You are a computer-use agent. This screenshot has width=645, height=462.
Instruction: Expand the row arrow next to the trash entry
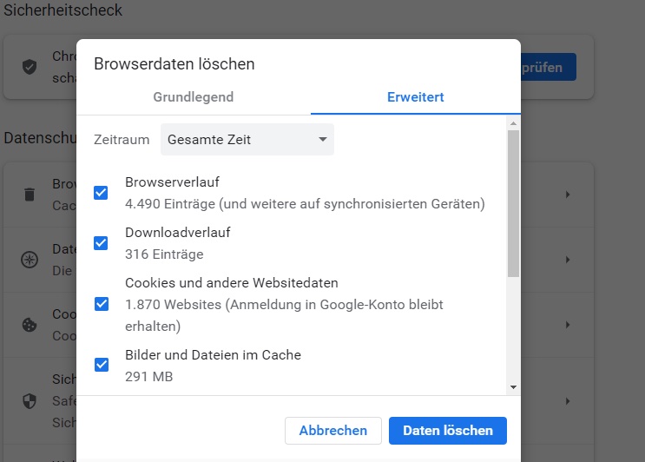coord(568,195)
